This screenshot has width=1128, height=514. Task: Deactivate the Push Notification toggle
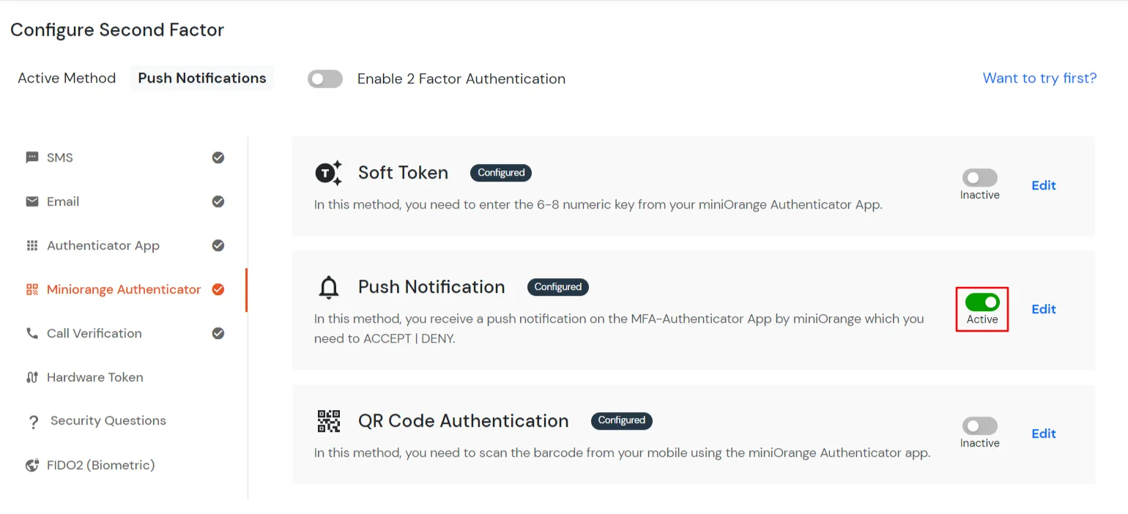[x=982, y=301]
